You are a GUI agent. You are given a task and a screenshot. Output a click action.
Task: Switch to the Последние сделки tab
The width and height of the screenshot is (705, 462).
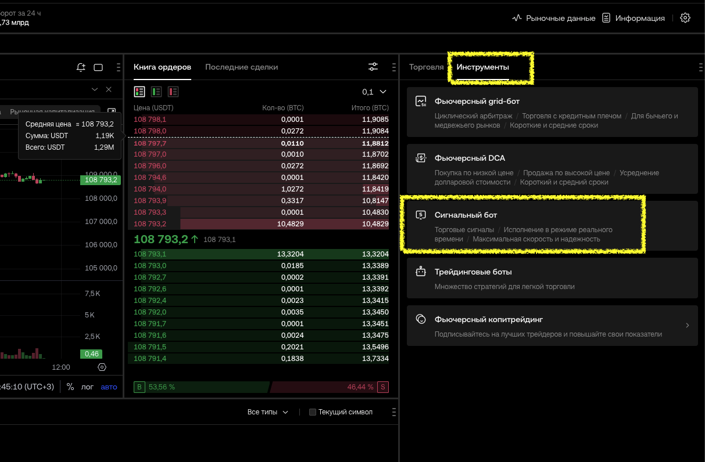241,67
